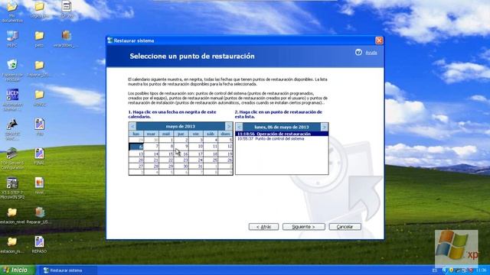
Task: Select the 10:55:37 Punto de control entry
Action: coord(282,139)
